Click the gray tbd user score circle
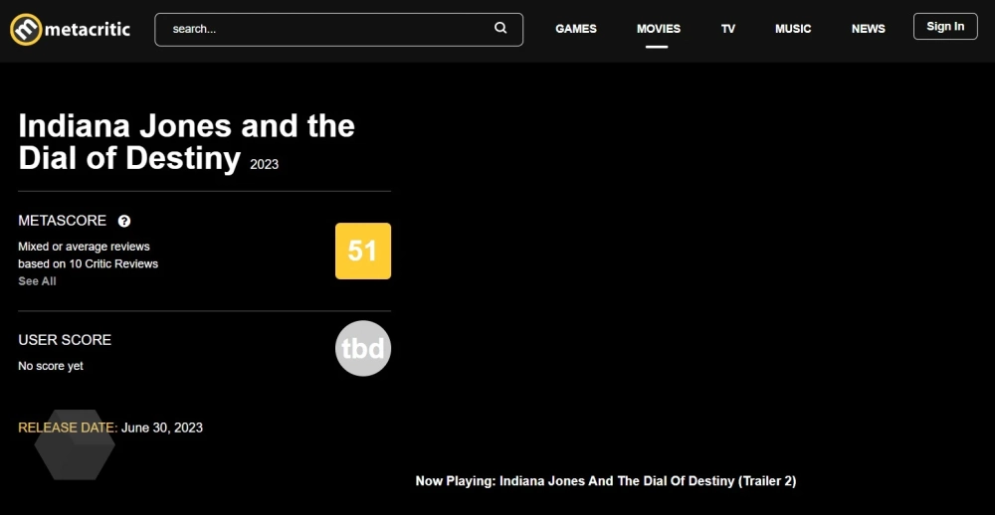 363,349
